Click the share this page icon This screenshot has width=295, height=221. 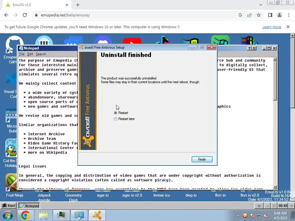point(249,15)
